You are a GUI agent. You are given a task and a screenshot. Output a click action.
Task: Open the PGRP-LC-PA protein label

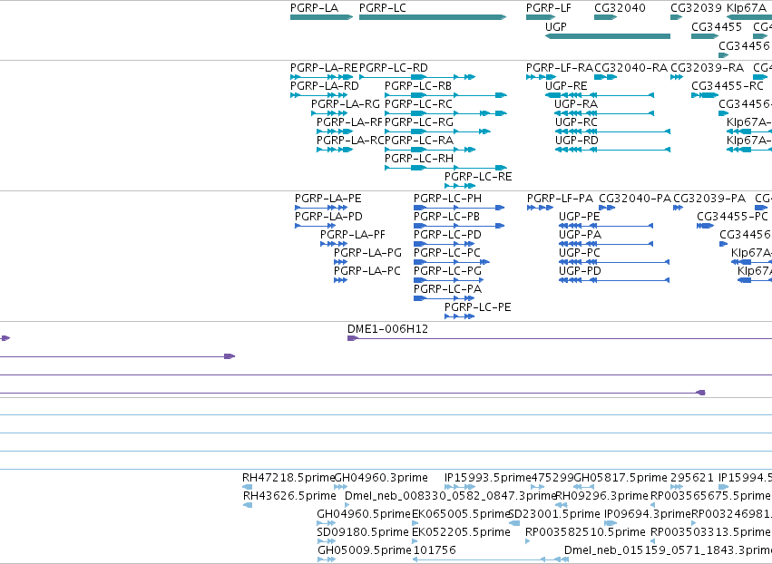tap(447, 289)
